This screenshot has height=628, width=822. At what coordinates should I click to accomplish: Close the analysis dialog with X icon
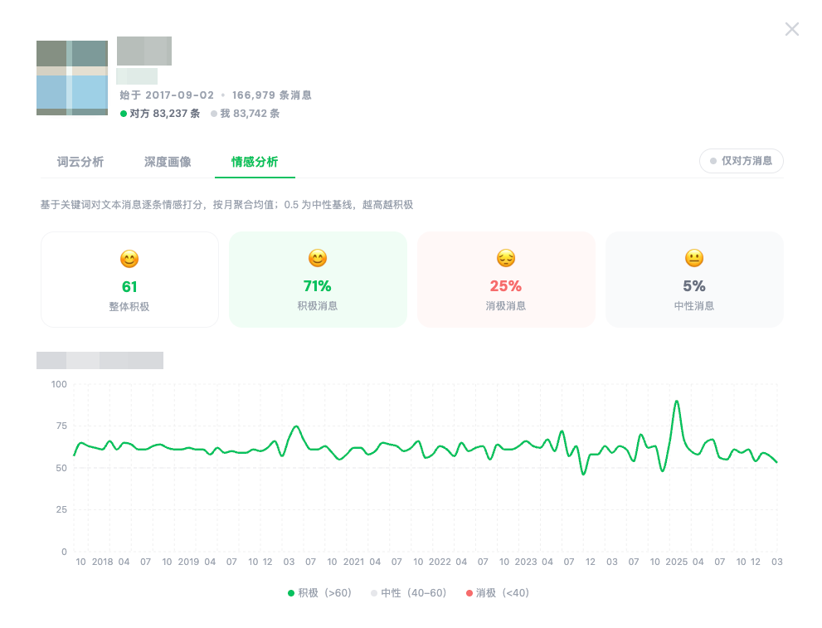pos(791,30)
